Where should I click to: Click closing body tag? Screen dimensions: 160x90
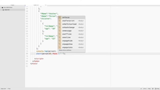[36, 61]
